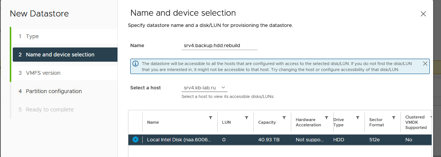This screenshot has width=441, height=157.
Task: Open the Sector Format filter icon
Action: coord(394,118)
